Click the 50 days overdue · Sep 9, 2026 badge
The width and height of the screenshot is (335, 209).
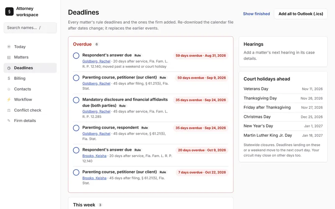(x=201, y=78)
